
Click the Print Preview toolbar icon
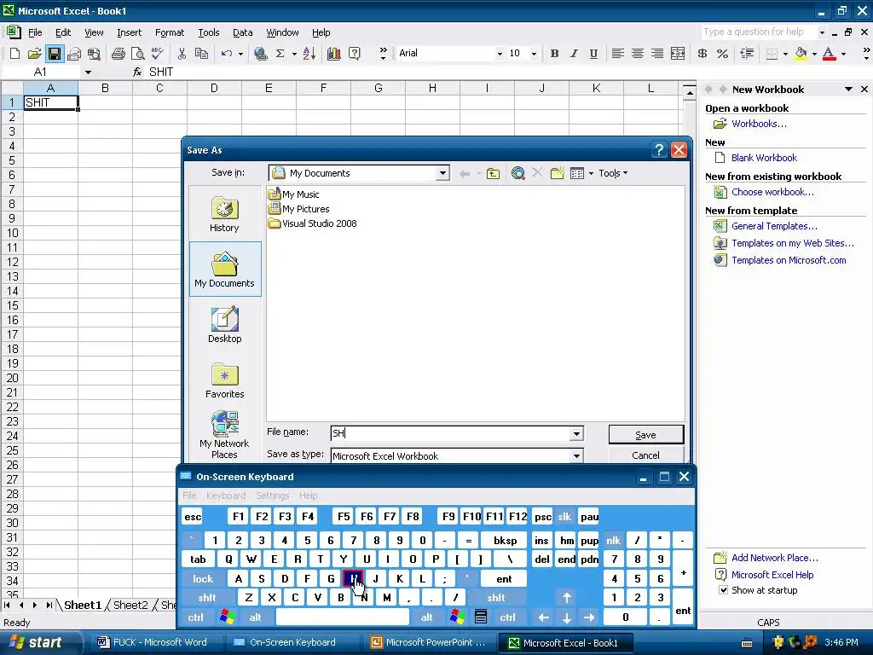pyautogui.click(x=137, y=54)
